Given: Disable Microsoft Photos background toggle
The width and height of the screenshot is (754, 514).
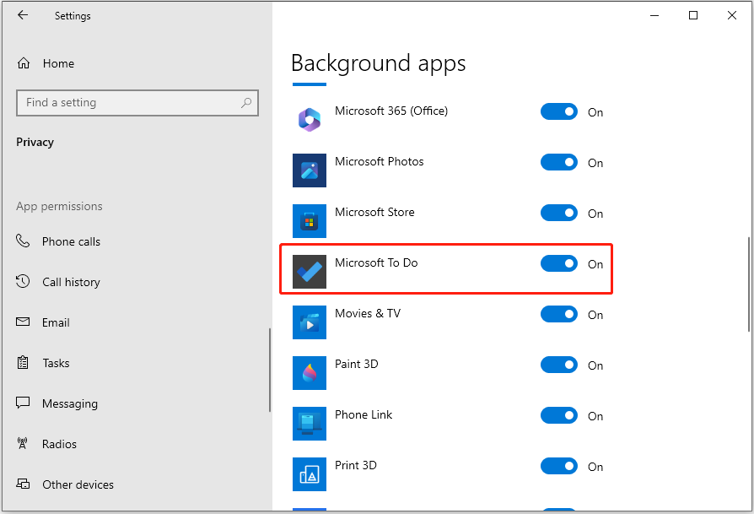Looking at the screenshot, I should [x=559, y=162].
